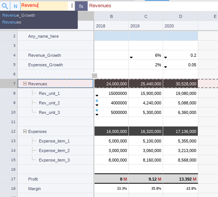Viewport: 218px width, 197px height.
Task: Open the three-dot options menu
Action: (72, 6)
